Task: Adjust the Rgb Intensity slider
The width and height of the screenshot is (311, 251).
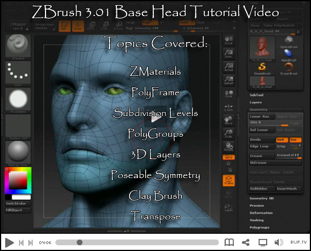Action: pyautogui.click(x=152, y=29)
